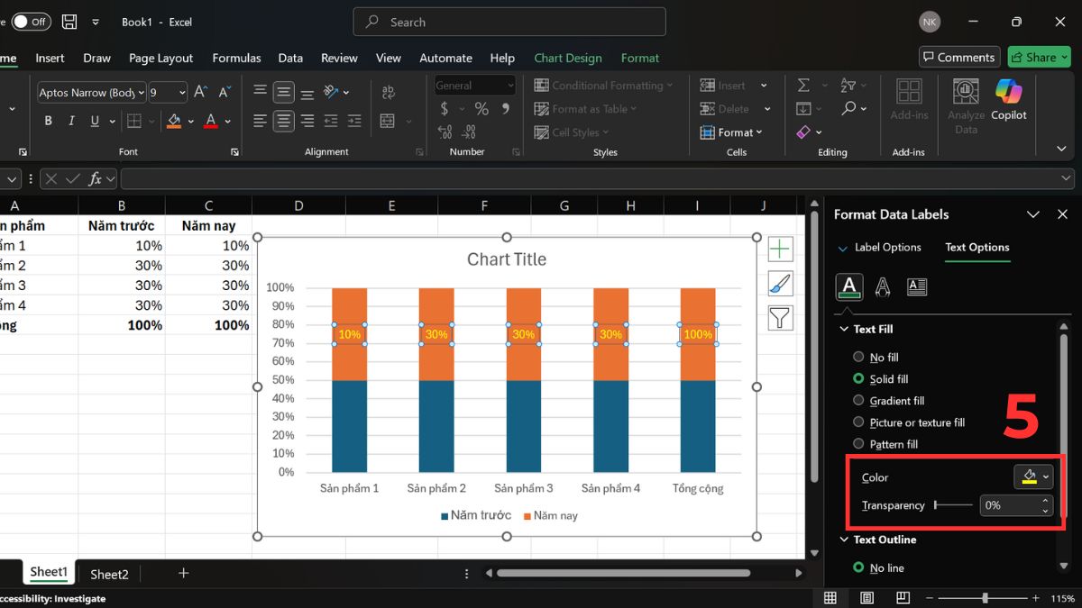This screenshot has height=608, width=1082.
Task: Open the Chart Styles paintbrush icon
Action: 780,284
